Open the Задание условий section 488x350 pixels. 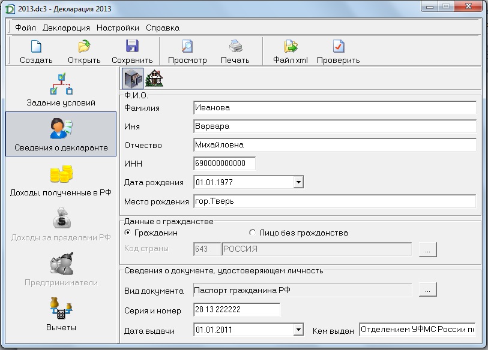pyautogui.click(x=61, y=90)
